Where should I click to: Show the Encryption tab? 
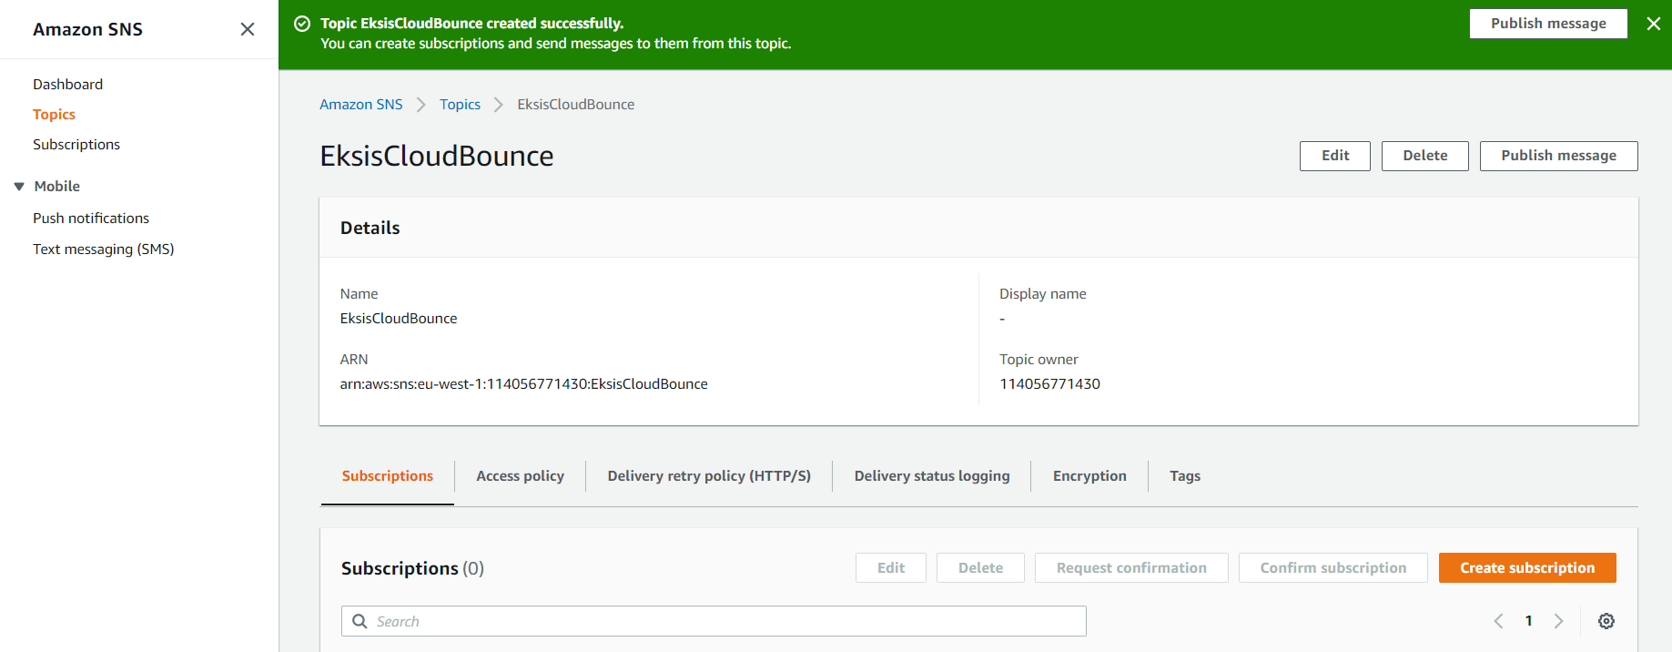tap(1089, 476)
